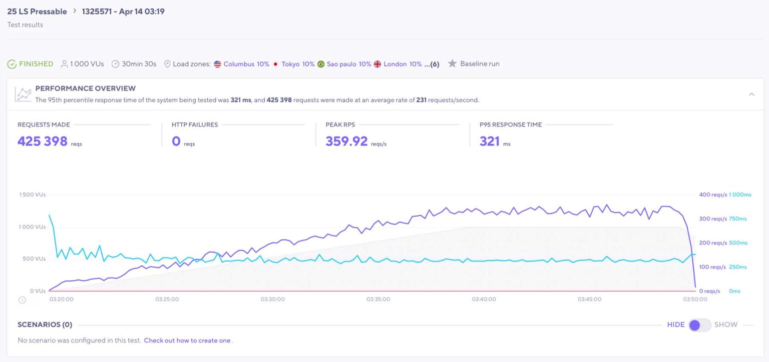Click the location pin icon before Load zones
The height and width of the screenshot is (362, 769).
(x=167, y=63)
